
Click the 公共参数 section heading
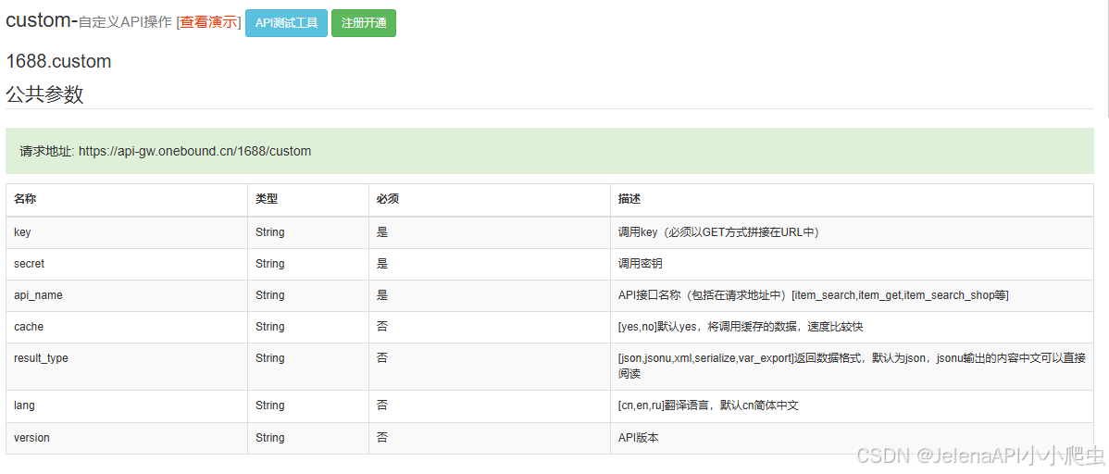pos(44,94)
